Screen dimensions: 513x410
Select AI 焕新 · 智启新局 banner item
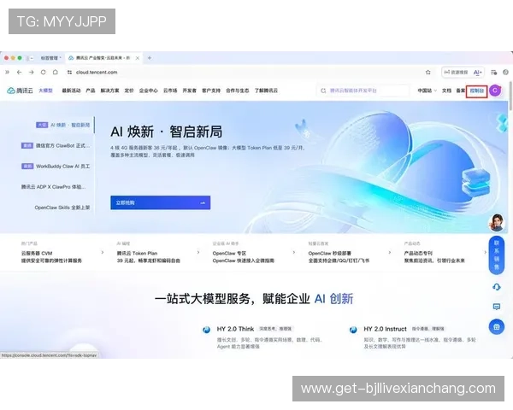62,125
